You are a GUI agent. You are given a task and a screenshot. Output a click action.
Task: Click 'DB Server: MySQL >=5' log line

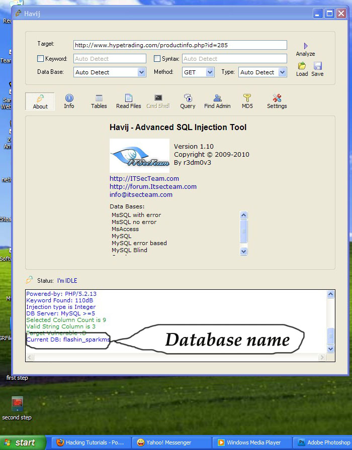click(x=61, y=313)
